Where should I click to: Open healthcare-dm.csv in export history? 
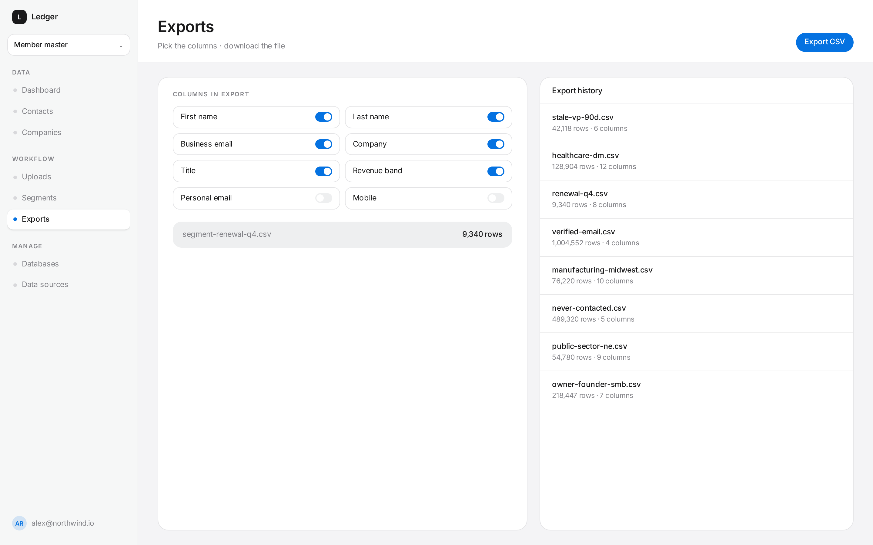[696, 161]
